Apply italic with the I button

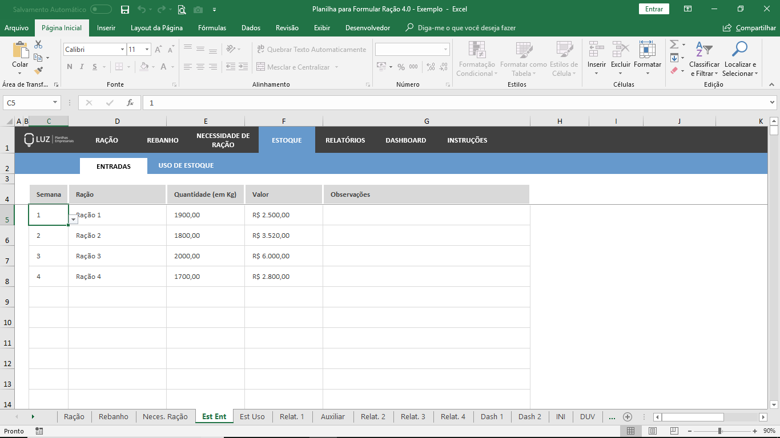83,67
